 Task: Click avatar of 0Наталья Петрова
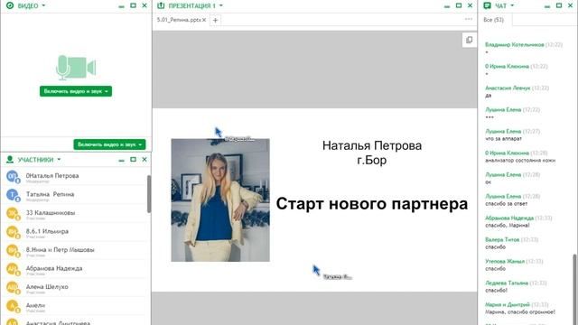(x=13, y=177)
